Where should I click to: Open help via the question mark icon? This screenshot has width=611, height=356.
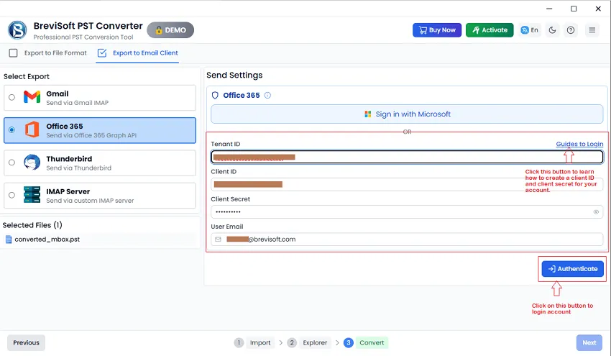point(571,30)
